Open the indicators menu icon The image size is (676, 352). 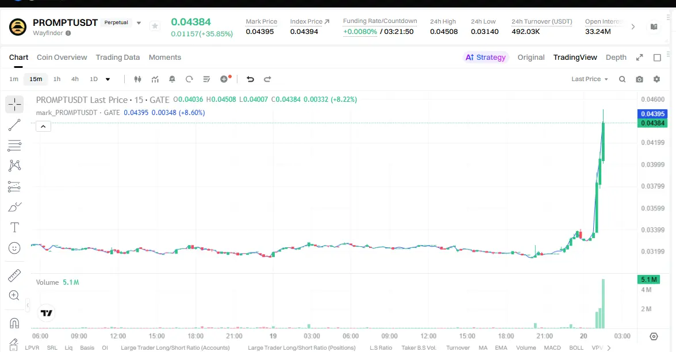(x=155, y=79)
